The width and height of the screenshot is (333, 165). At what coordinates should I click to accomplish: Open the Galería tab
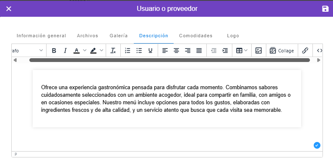tap(119, 36)
